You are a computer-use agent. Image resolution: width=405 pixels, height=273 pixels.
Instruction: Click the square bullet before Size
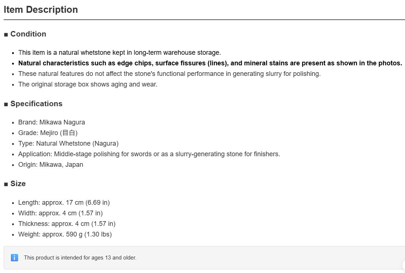6,184
